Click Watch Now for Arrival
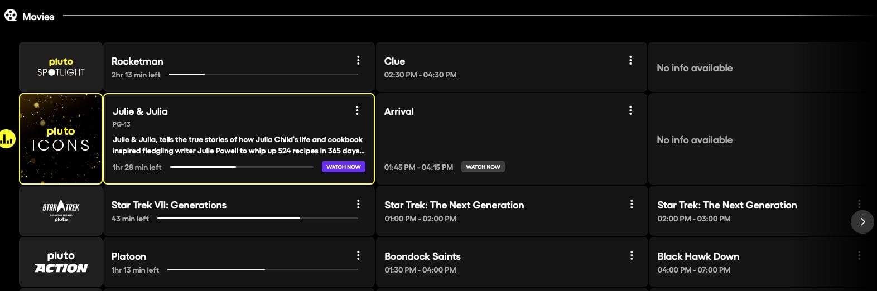 pos(483,167)
